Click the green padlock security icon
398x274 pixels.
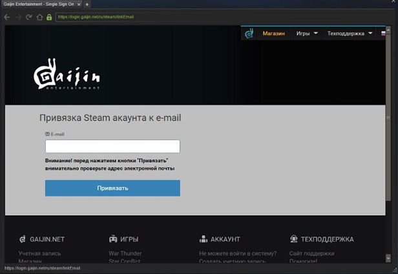click(x=49, y=17)
